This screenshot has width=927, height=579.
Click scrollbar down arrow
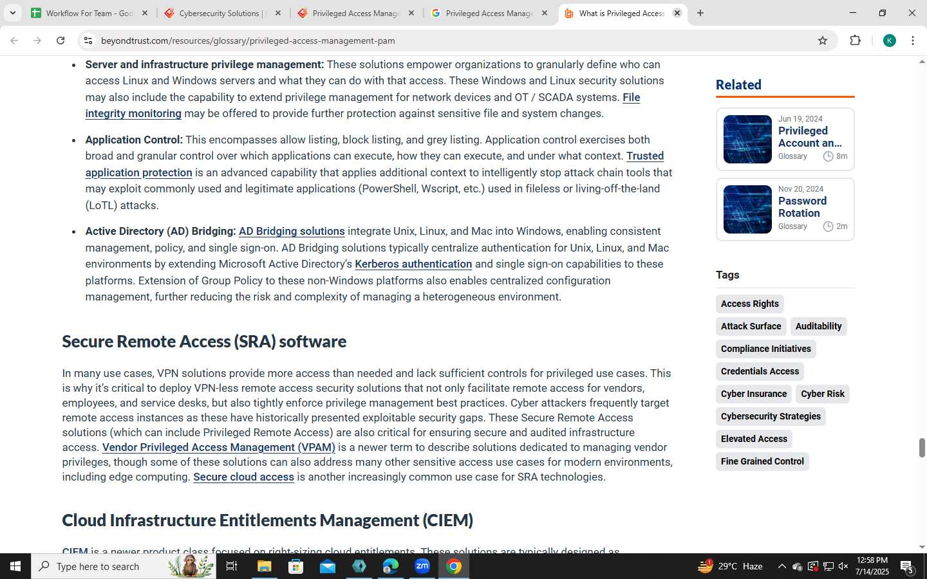(x=921, y=547)
